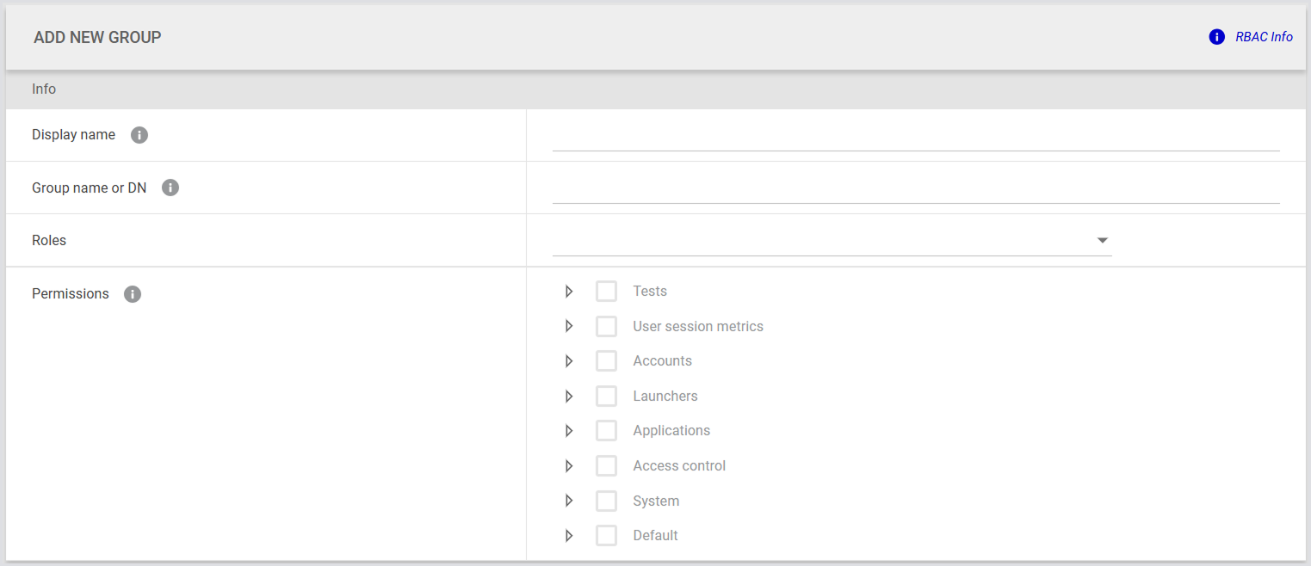The height and width of the screenshot is (566, 1311).
Task: Check the Applications permission checkbox
Action: 606,431
